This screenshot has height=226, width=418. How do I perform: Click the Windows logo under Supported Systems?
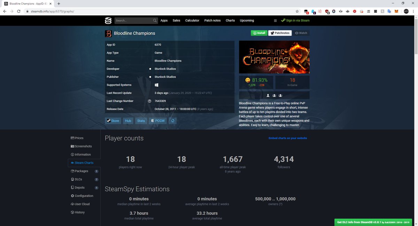point(157,85)
